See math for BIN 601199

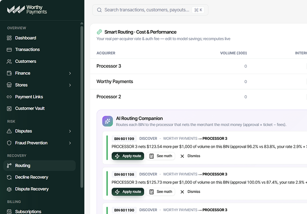160,156
